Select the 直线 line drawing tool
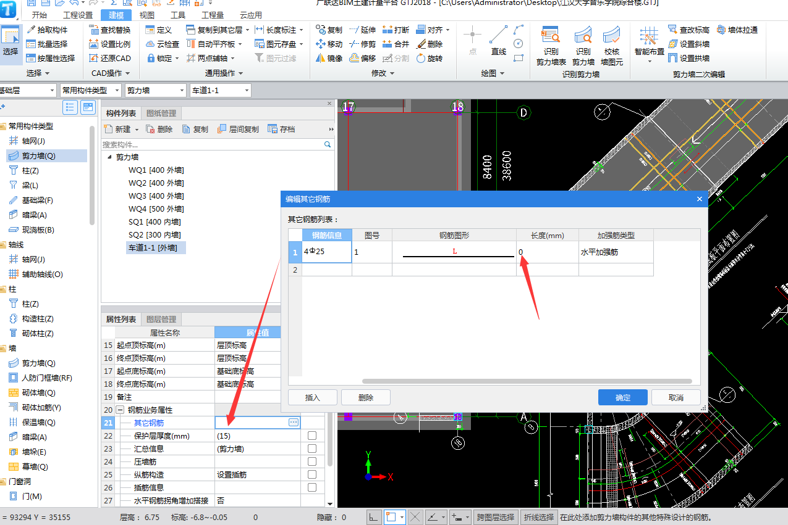 click(x=498, y=43)
